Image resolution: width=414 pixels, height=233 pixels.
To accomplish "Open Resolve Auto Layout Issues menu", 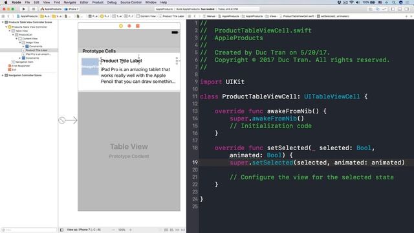I will [x=182, y=230].
